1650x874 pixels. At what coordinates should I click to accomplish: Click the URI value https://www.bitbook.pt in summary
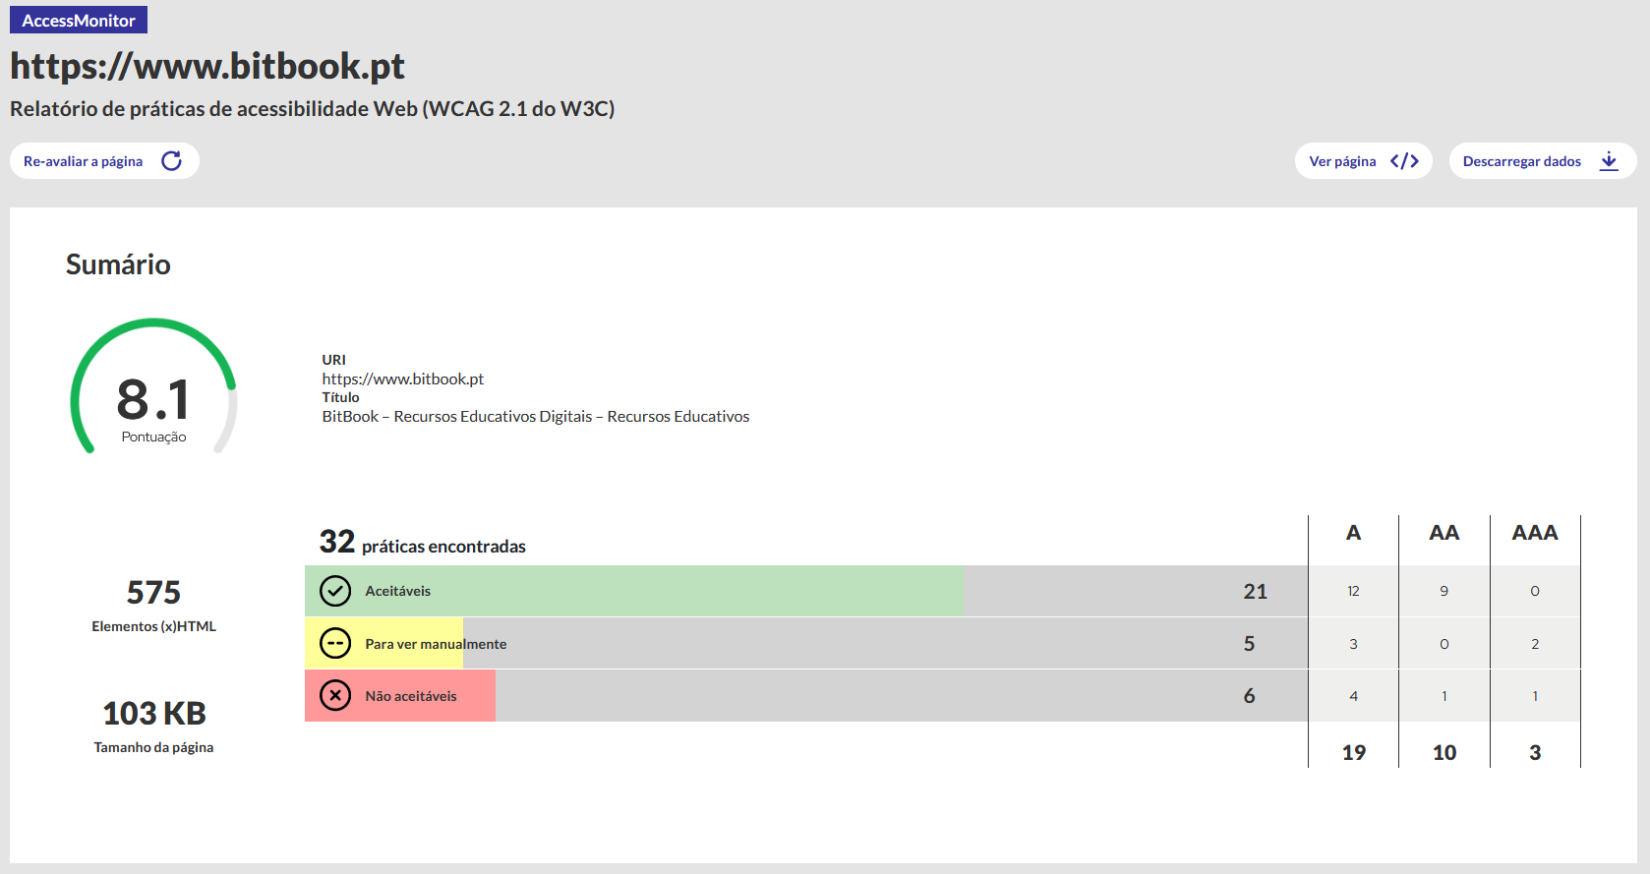click(402, 379)
